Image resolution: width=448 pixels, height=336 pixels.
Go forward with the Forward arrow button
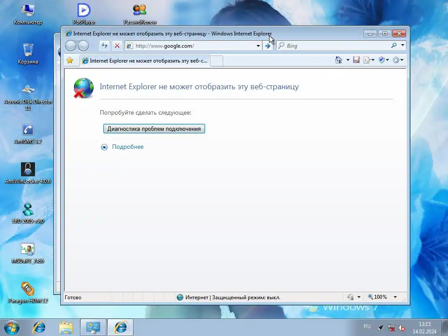tap(83, 45)
